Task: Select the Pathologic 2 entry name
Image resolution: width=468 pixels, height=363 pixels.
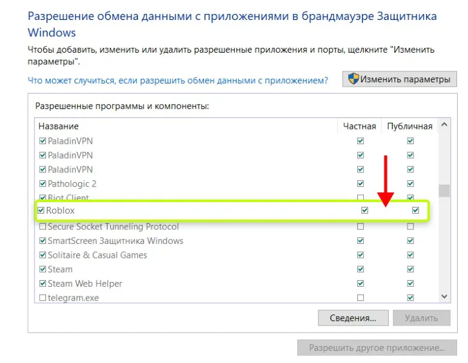Action: click(72, 184)
